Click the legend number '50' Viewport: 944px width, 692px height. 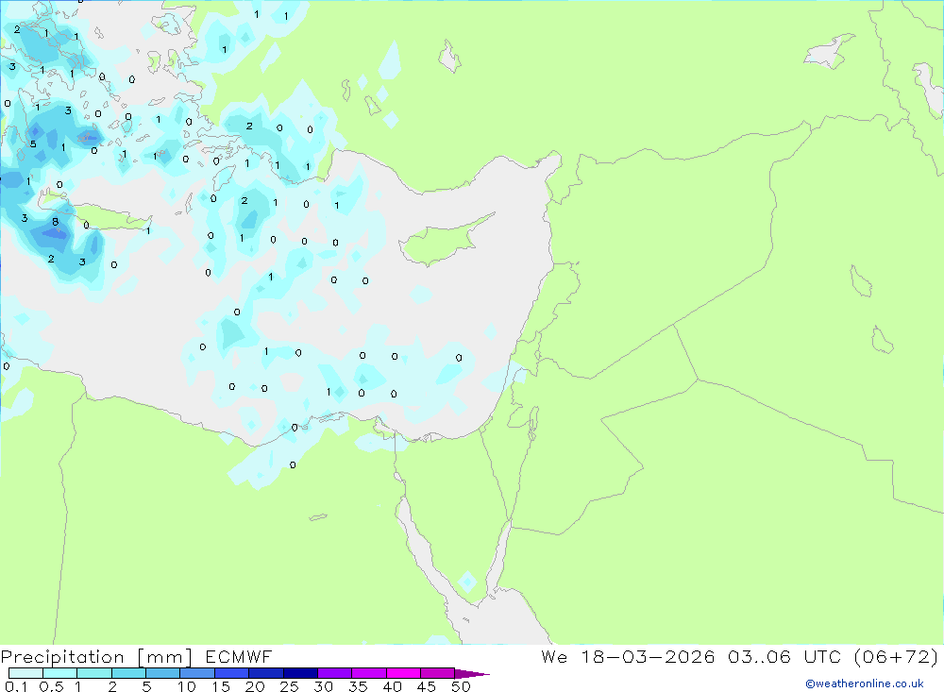click(462, 686)
